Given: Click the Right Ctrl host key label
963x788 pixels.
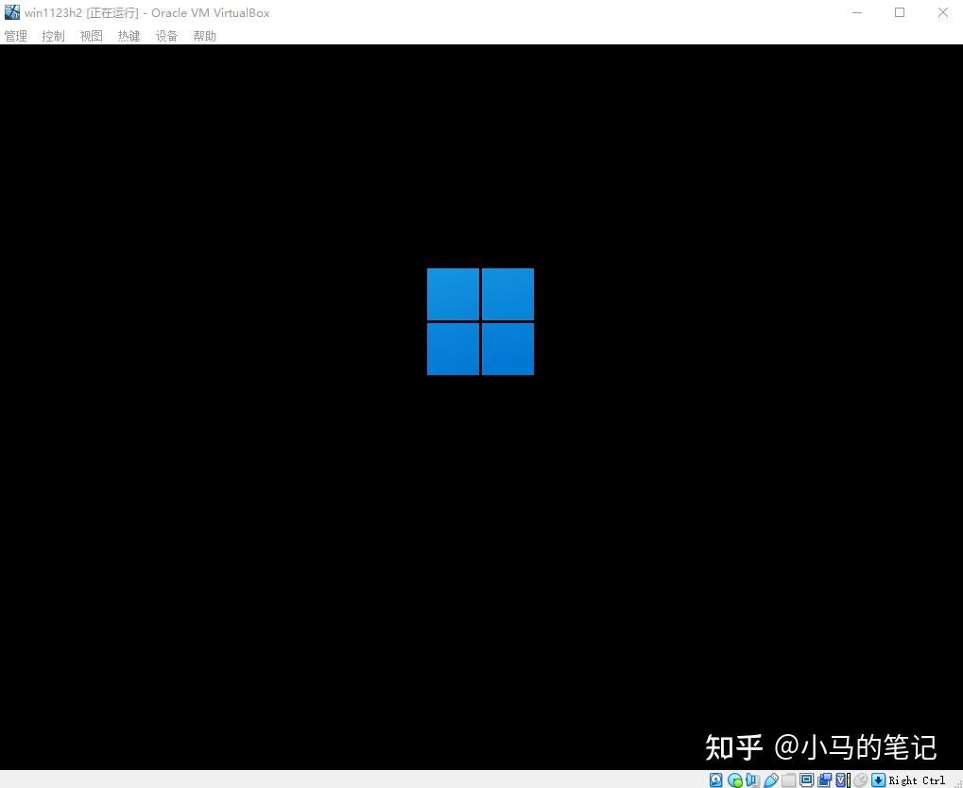Looking at the screenshot, I should (915, 780).
